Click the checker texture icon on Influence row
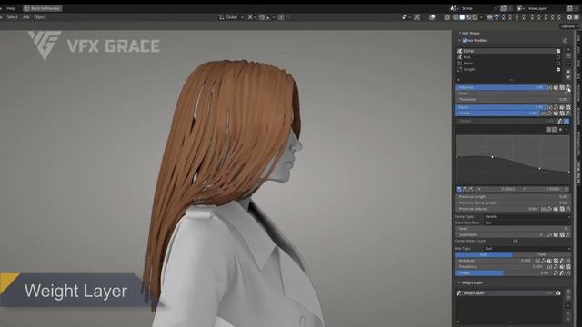This screenshot has height=327, width=582. [x=562, y=87]
